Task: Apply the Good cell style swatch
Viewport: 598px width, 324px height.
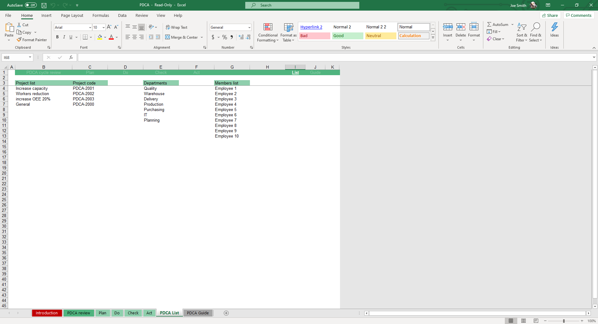Action: pyautogui.click(x=347, y=36)
